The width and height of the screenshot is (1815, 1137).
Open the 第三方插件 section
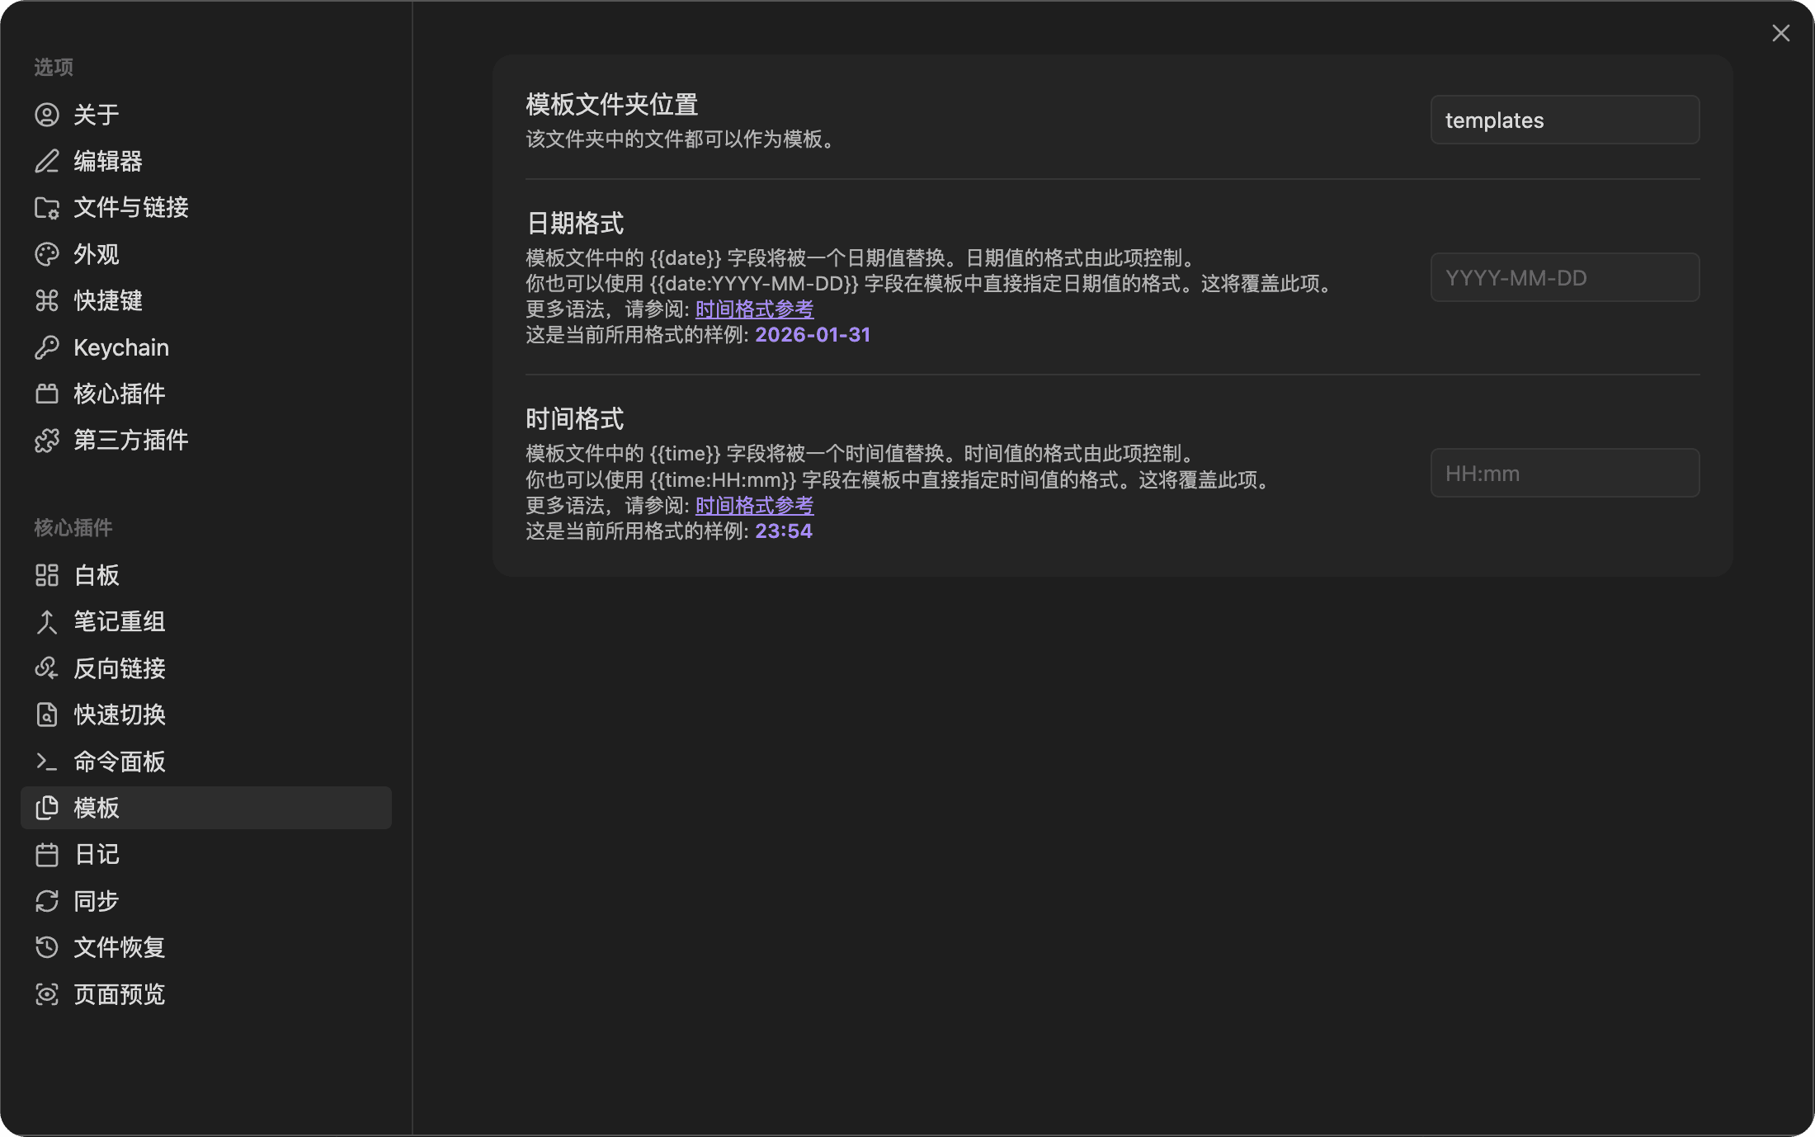pos(130,440)
